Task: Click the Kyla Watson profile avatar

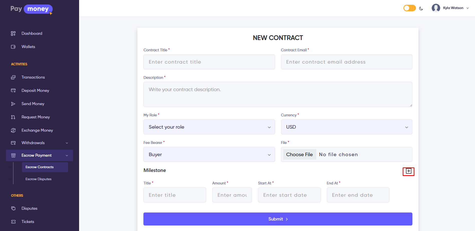Action: click(x=436, y=8)
